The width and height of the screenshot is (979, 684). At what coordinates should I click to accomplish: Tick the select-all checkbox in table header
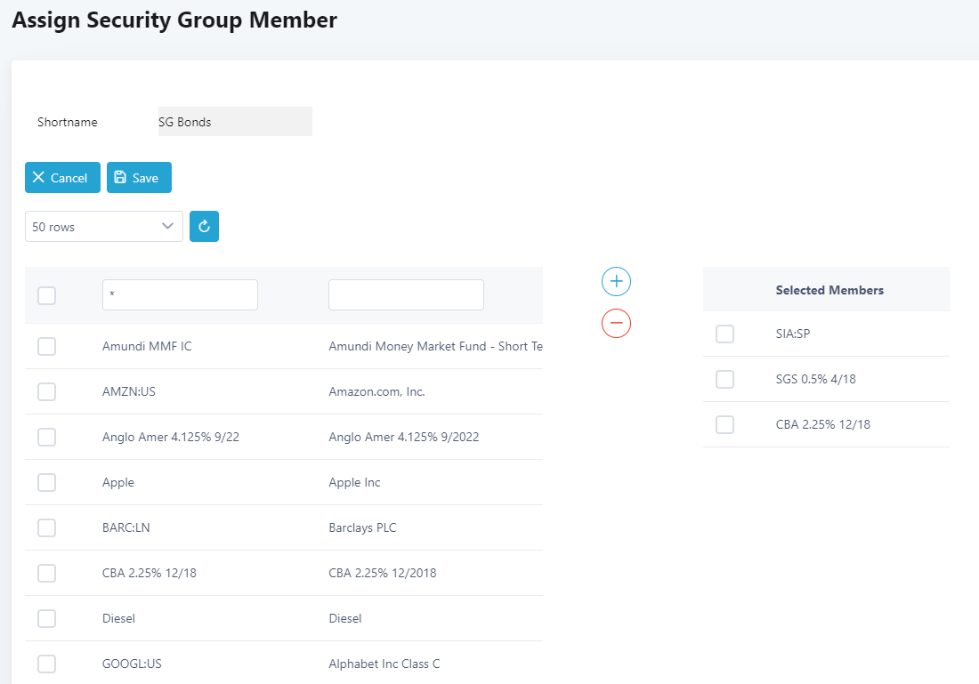tap(47, 295)
